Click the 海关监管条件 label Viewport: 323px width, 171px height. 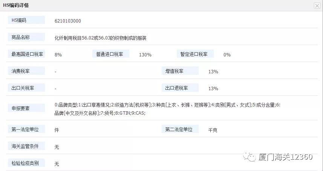tap(26, 146)
